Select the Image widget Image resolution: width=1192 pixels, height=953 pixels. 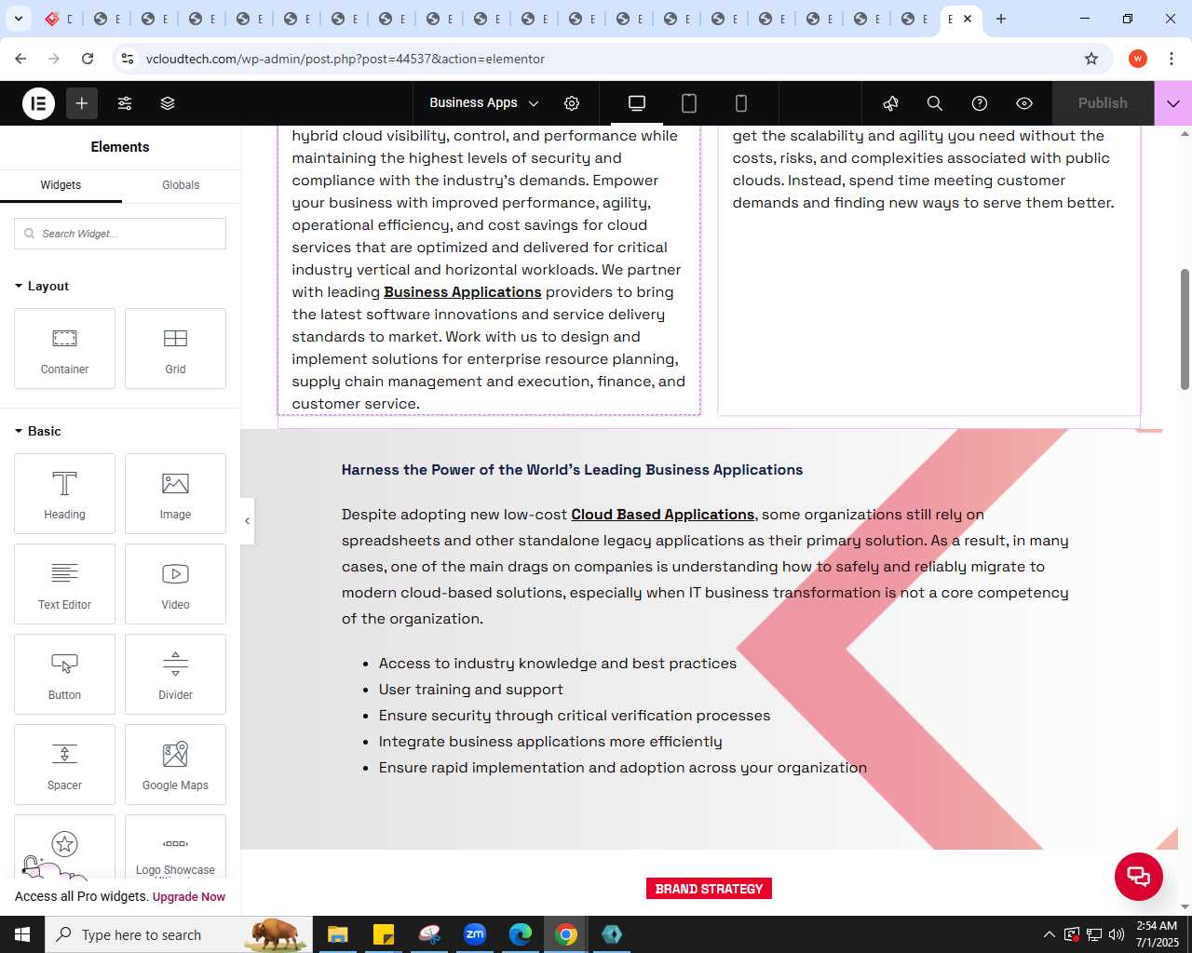[175, 493]
